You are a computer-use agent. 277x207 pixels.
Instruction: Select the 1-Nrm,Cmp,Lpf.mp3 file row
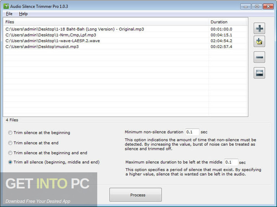pyautogui.click(x=125, y=35)
